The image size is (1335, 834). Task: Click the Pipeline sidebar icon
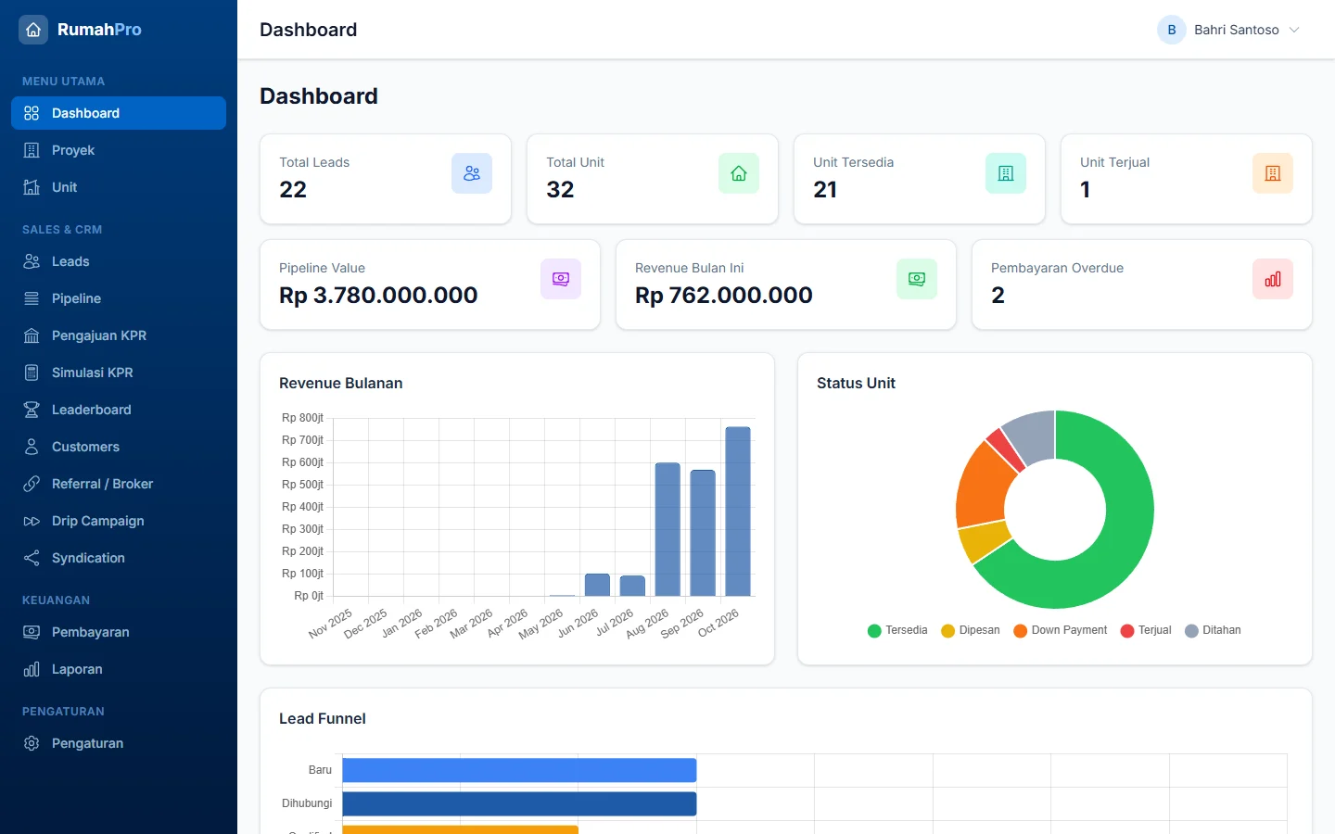(32, 298)
